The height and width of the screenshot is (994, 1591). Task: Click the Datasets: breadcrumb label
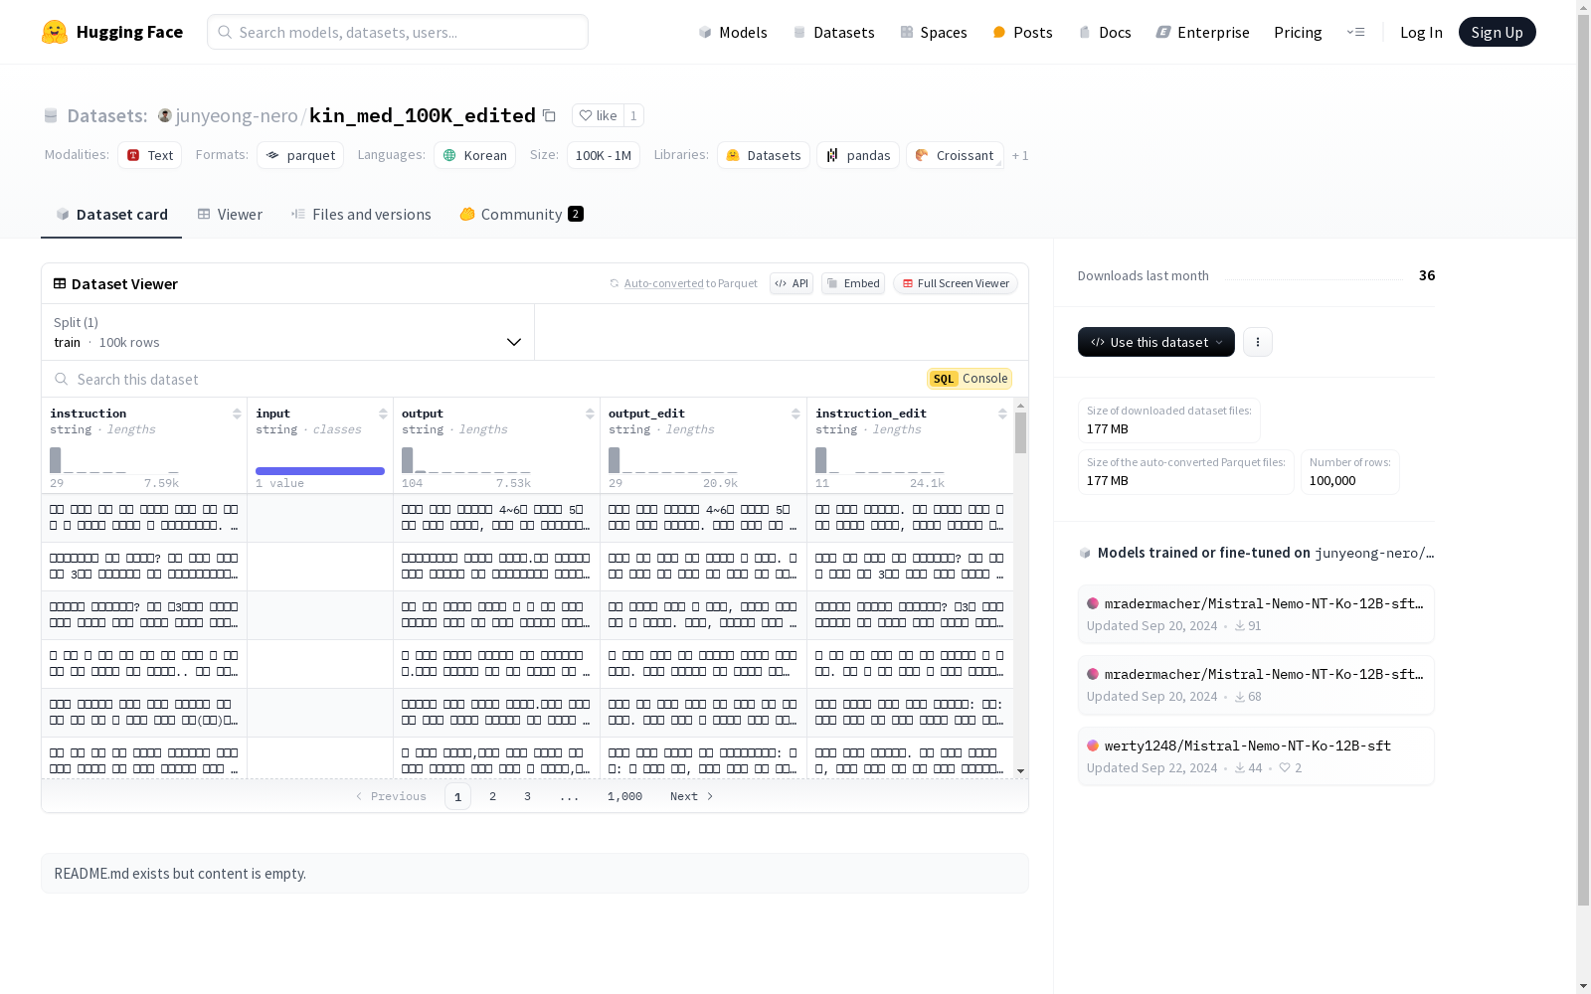(x=107, y=115)
